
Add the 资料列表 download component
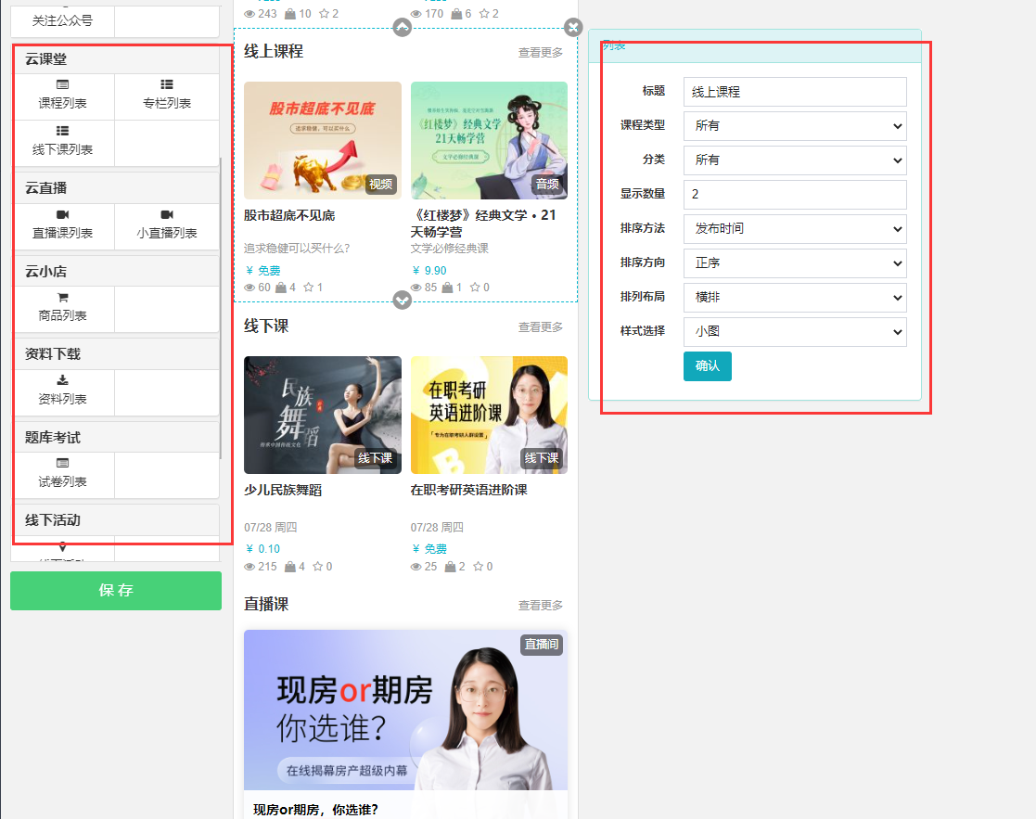[x=63, y=391]
